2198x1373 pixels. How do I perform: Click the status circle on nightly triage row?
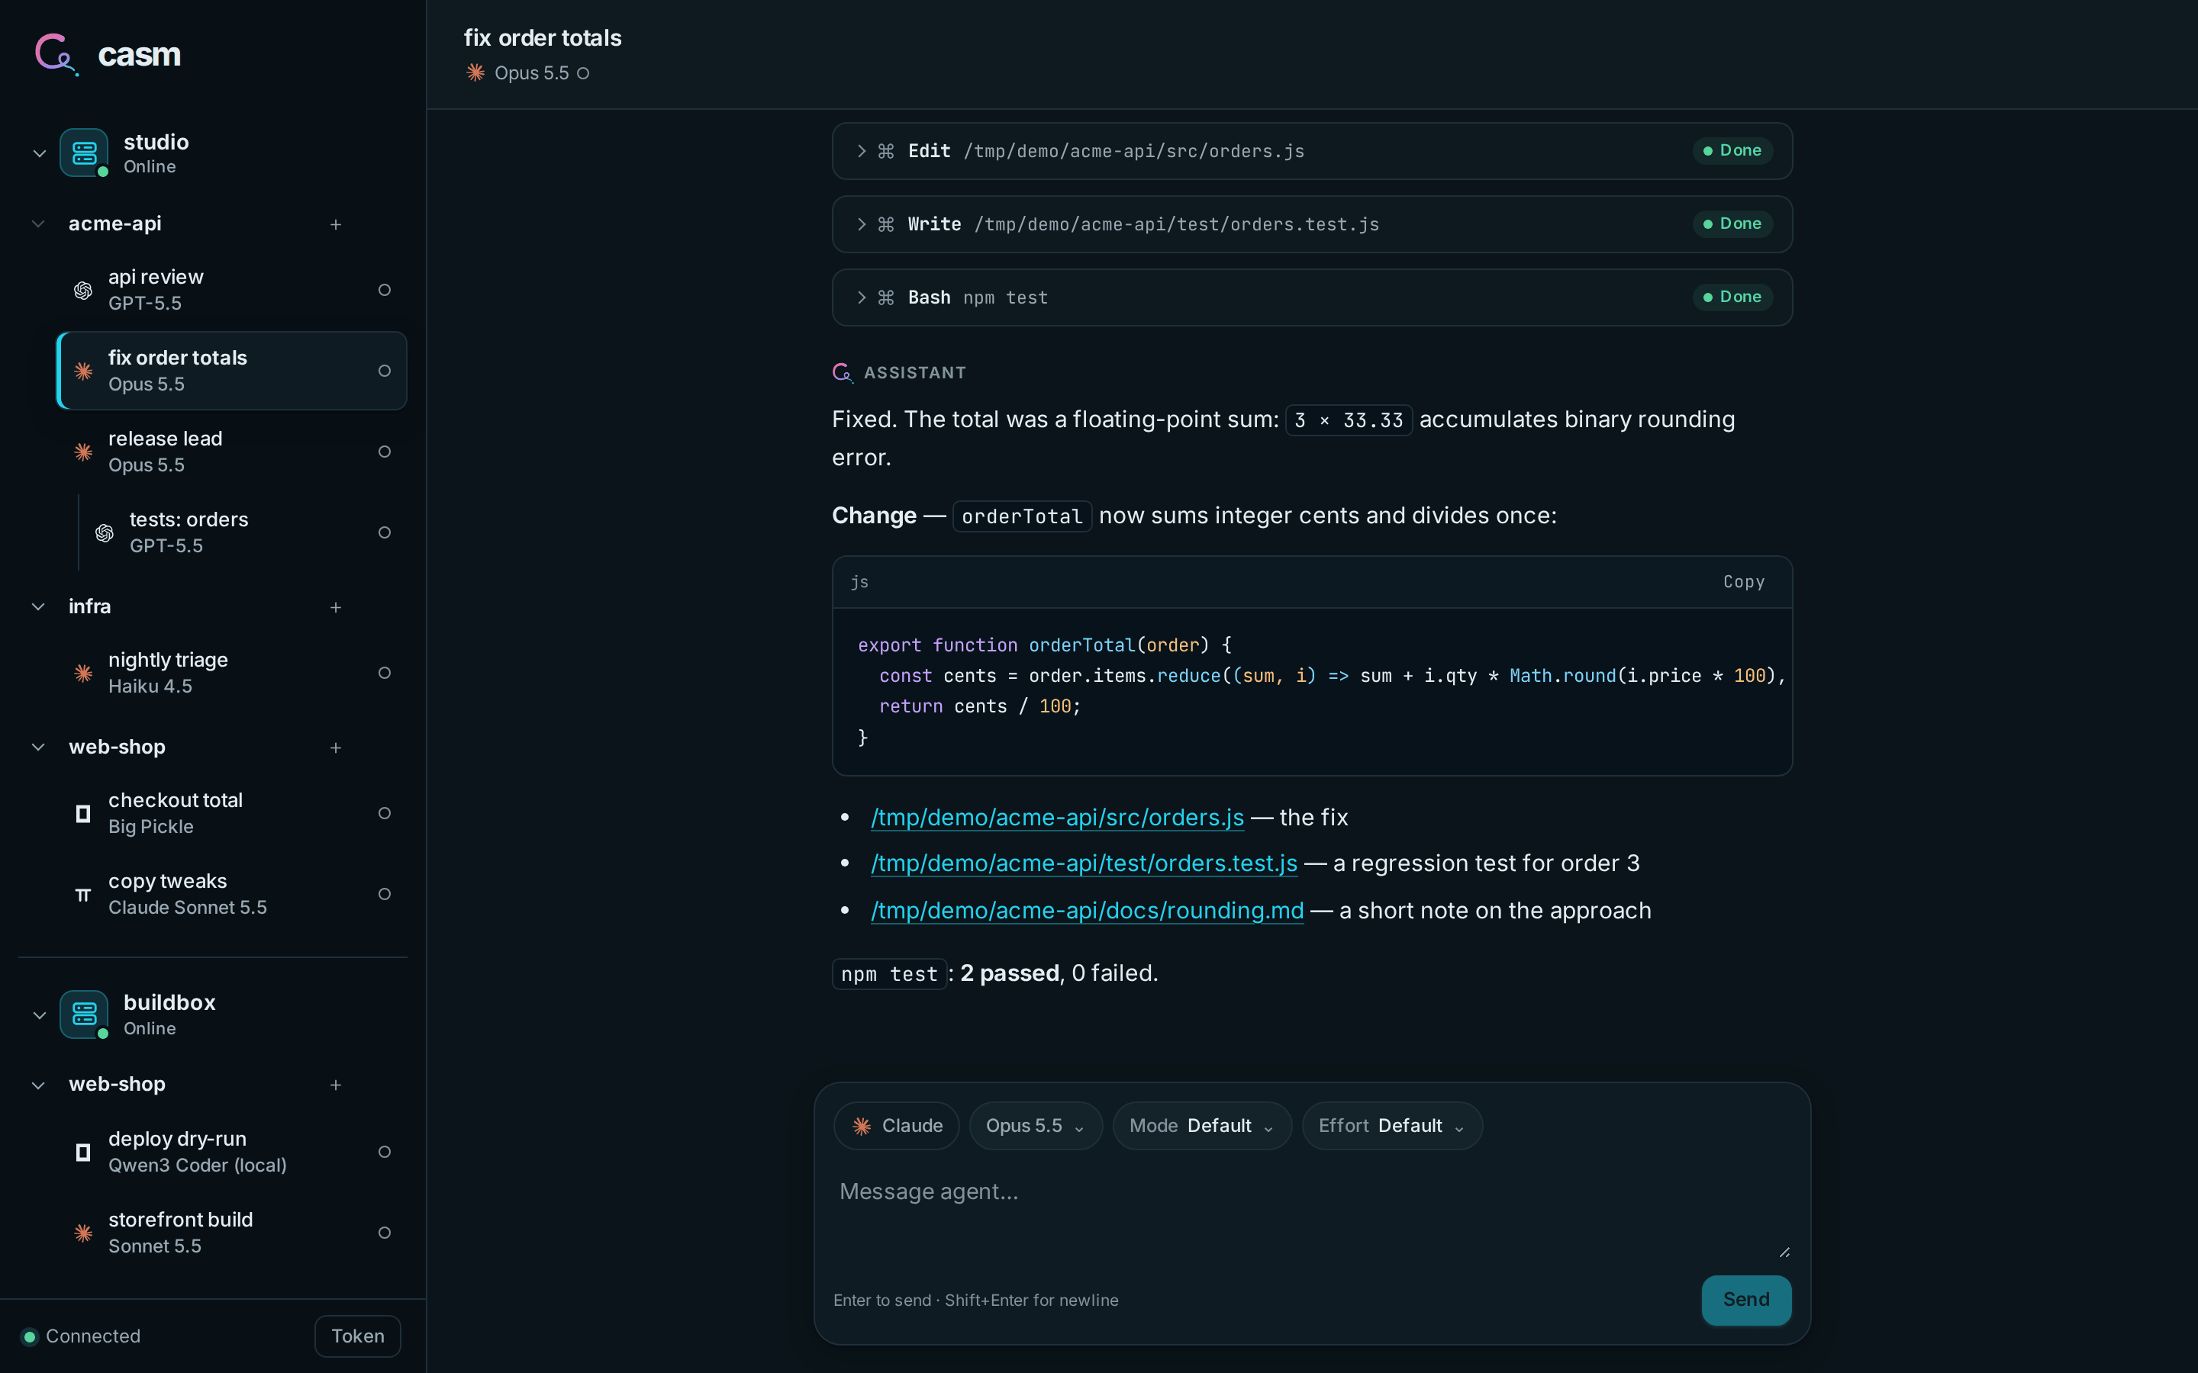384,673
